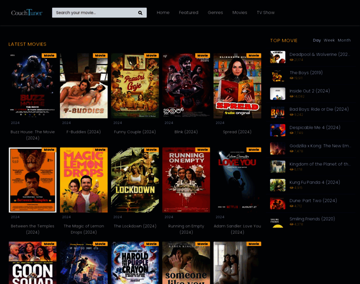Click the Bad Boys small thumbnail
360x284 pixels.
pyautogui.click(x=278, y=112)
